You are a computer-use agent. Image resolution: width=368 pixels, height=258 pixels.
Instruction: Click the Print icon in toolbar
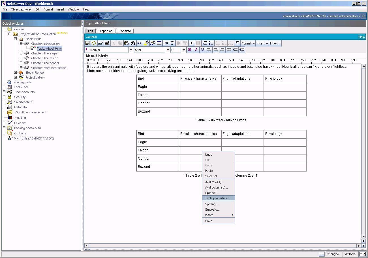[x=107, y=43]
